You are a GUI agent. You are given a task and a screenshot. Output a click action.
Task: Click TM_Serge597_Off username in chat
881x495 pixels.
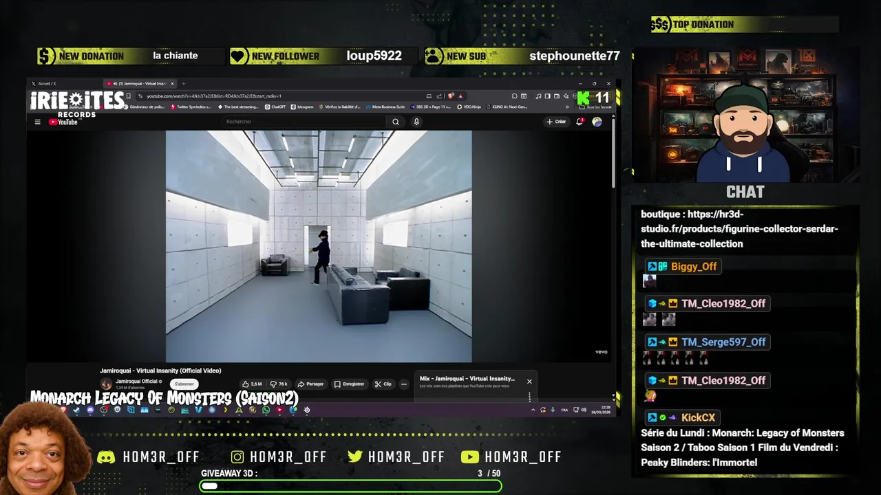click(x=723, y=342)
